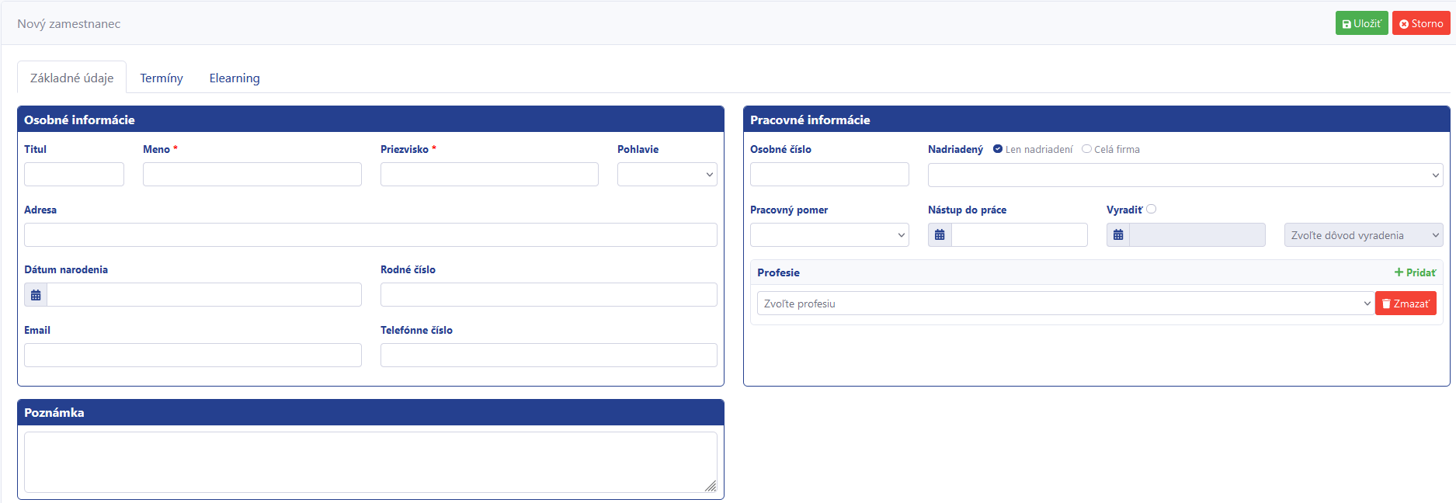Focus the Rodné číslo input field
1456x503 pixels.
pos(549,295)
